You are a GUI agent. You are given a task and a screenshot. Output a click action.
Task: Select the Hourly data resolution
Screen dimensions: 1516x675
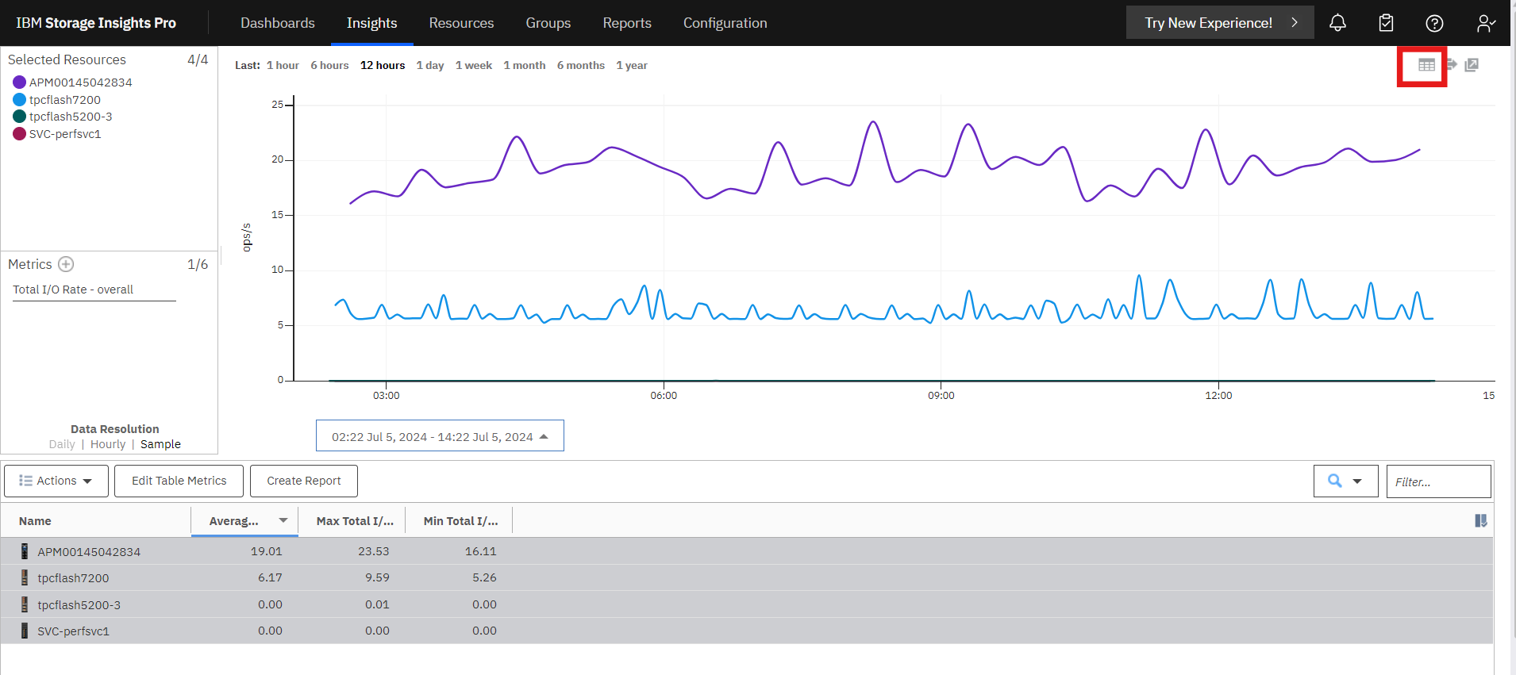[x=108, y=444]
